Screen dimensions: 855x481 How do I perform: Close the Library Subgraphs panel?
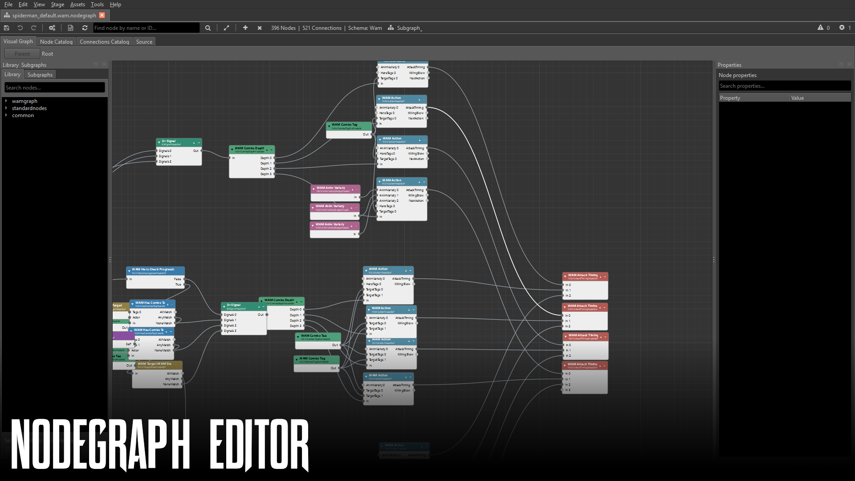pyautogui.click(x=104, y=65)
